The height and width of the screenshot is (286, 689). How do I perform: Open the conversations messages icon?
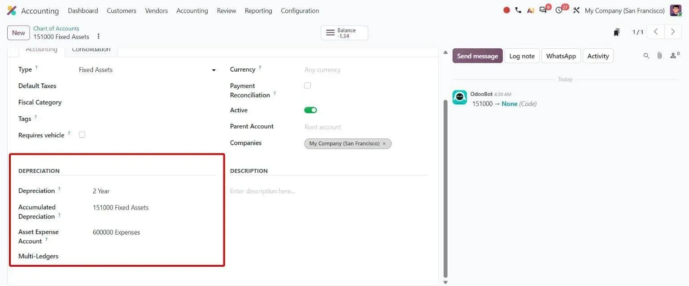click(544, 10)
